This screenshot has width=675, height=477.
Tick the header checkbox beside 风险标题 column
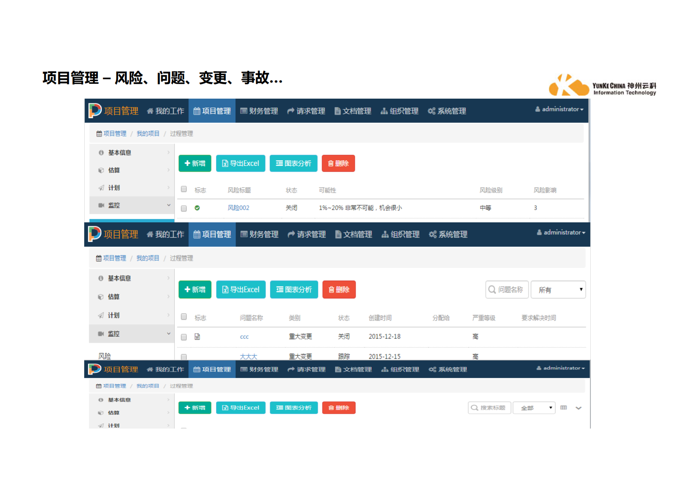click(184, 189)
